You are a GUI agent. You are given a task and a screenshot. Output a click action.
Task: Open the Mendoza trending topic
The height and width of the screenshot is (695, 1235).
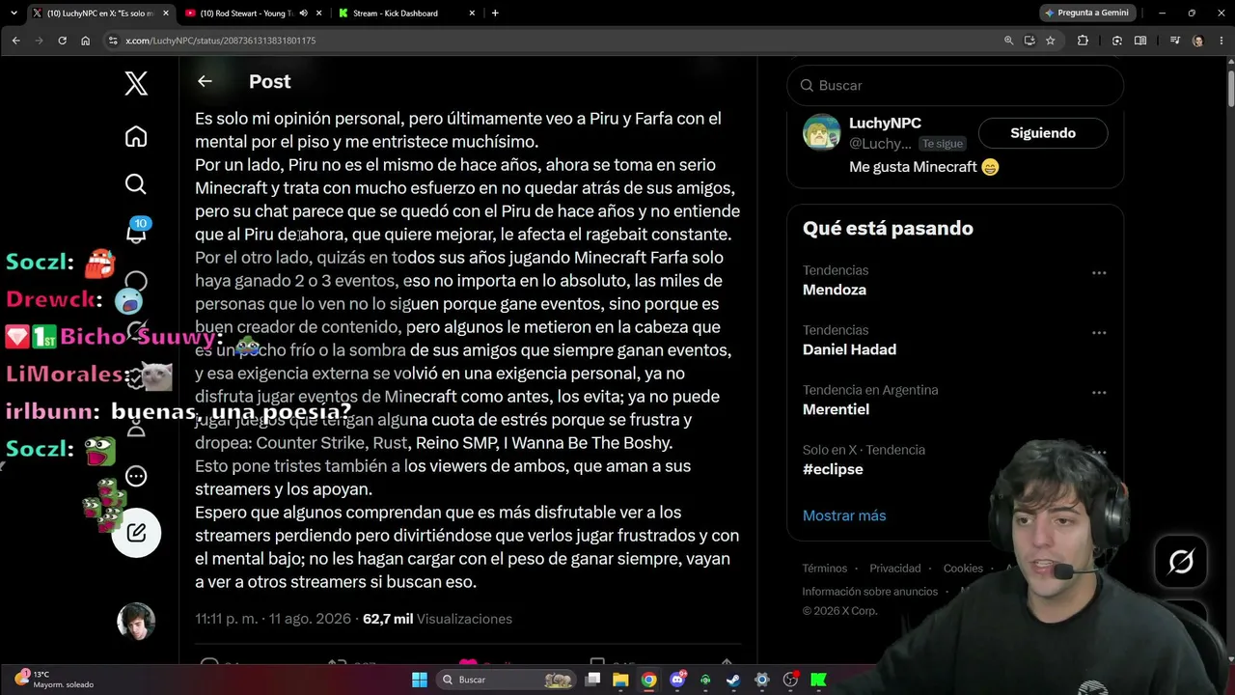coord(835,290)
